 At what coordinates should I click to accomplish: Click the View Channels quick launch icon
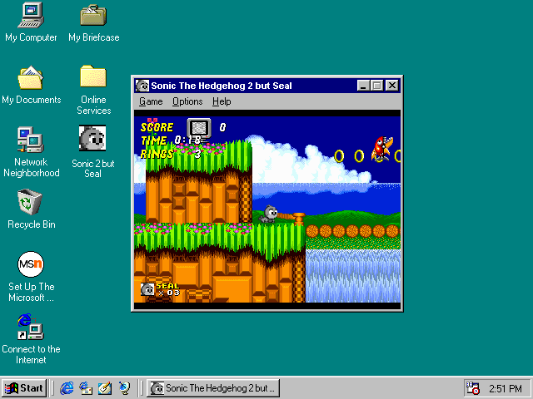[x=124, y=388]
